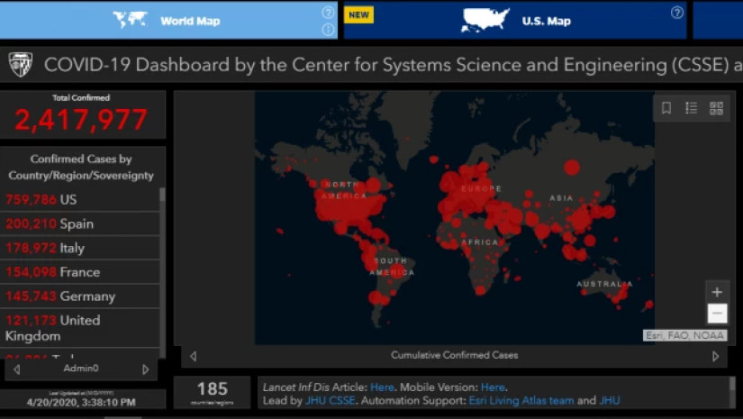743x419 pixels.
Task: Click the 185 countries count
Action: [213, 389]
